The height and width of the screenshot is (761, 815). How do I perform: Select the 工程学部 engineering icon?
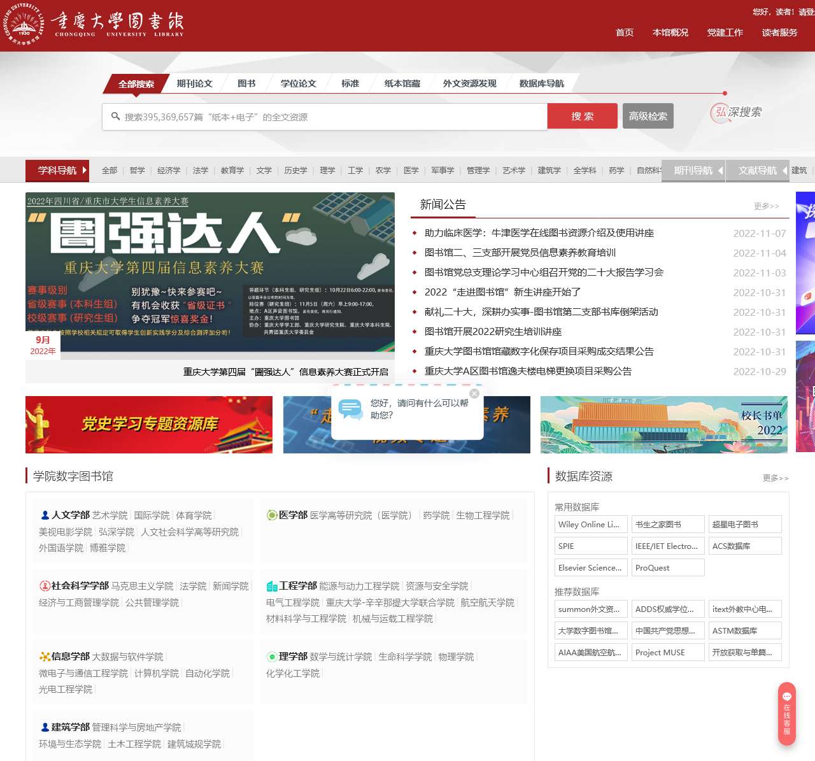pyautogui.click(x=271, y=585)
